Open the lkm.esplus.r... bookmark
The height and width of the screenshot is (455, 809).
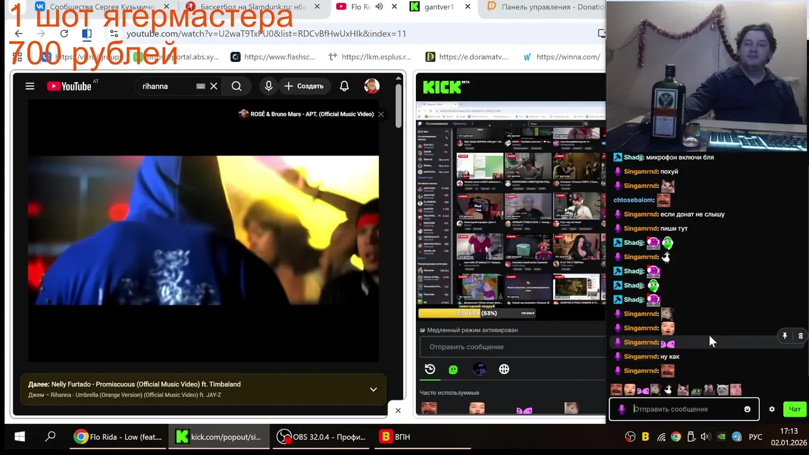pyautogui.click(x=369, y=57)
